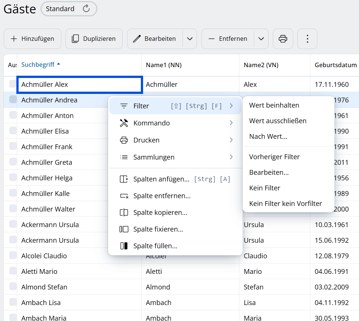359x321 pixels.
Task: Click the pencil icon on Bearbeiten
Action: tap(137, 39)
